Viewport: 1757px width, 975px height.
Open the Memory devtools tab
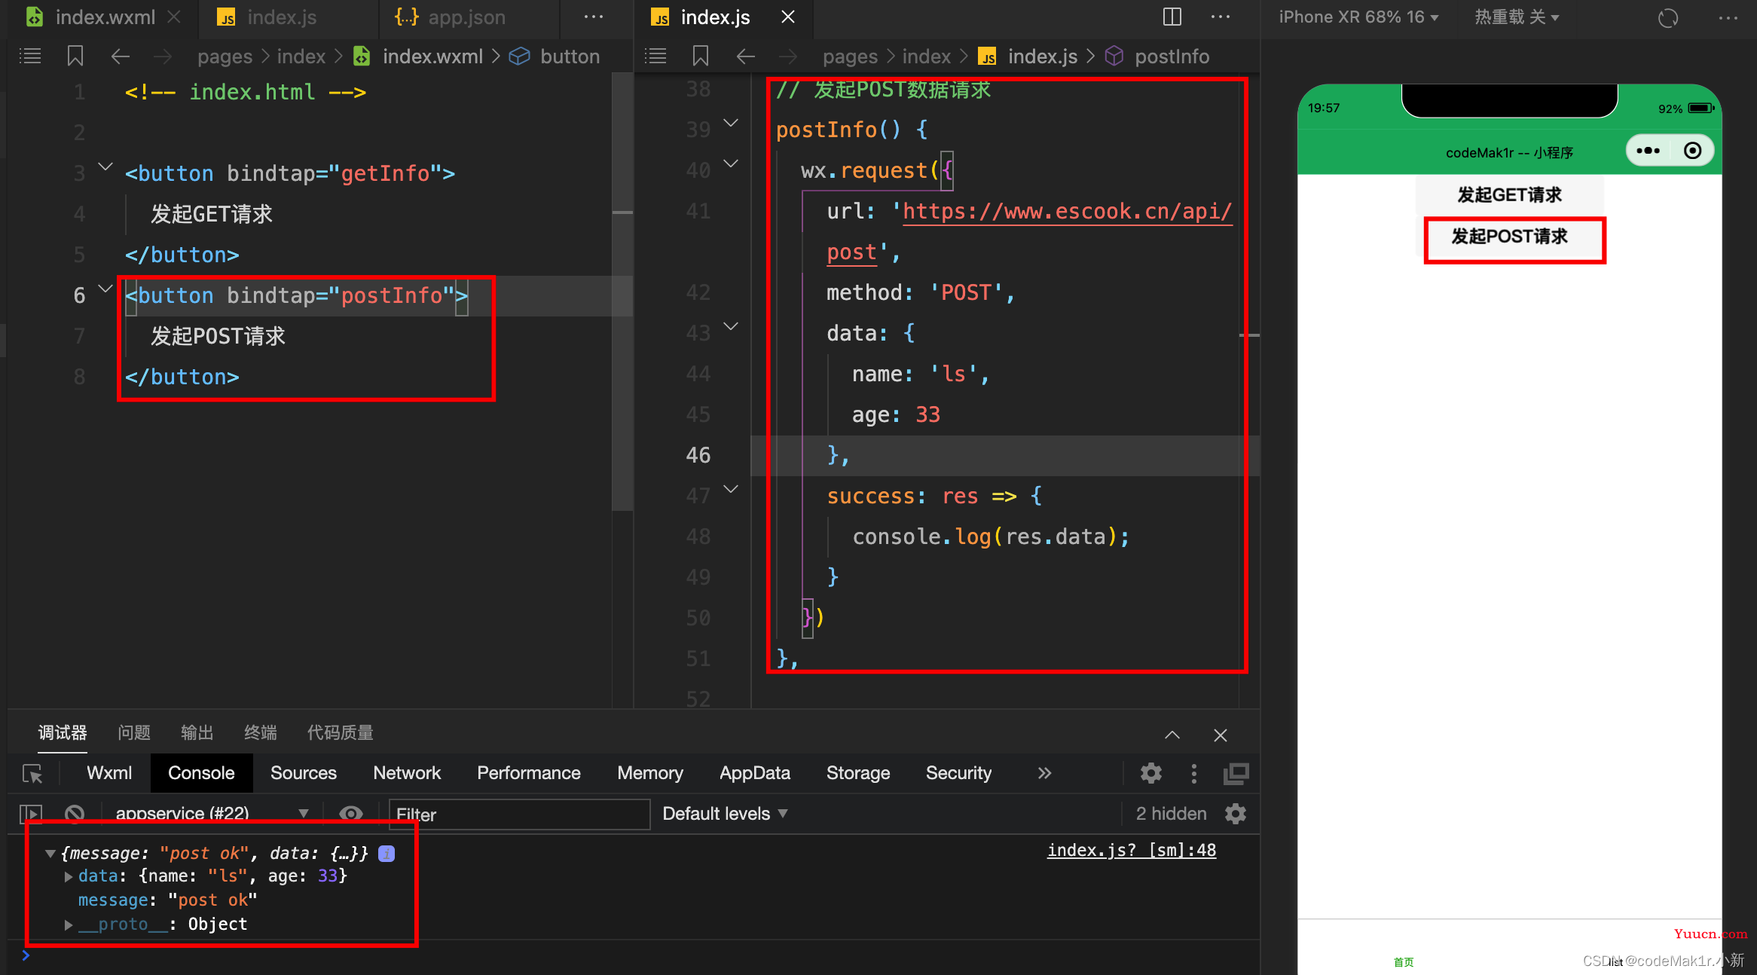(x=650, y=773)
